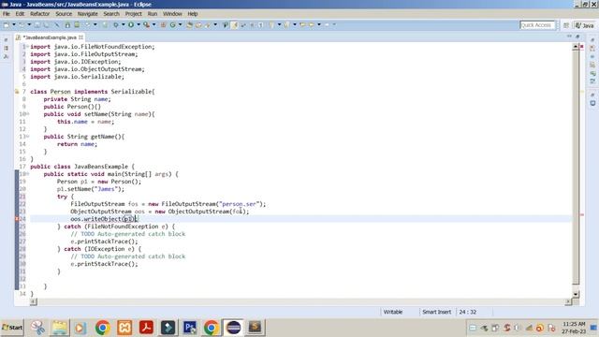The height and width of the screenshot is (337, 599).
Task: Maximize the editor area using the maximize icon
Action: [577, 37]
